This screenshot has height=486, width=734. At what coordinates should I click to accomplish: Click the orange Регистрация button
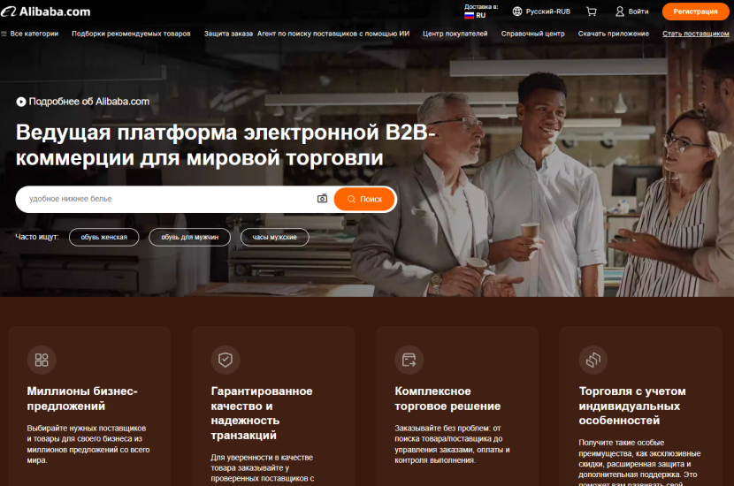tap(696, 11)
